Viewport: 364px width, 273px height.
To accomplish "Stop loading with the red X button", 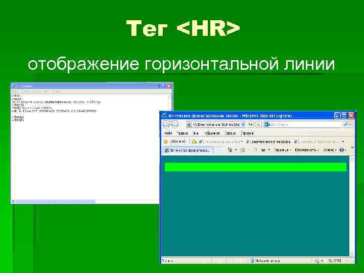I will [258, 125].
